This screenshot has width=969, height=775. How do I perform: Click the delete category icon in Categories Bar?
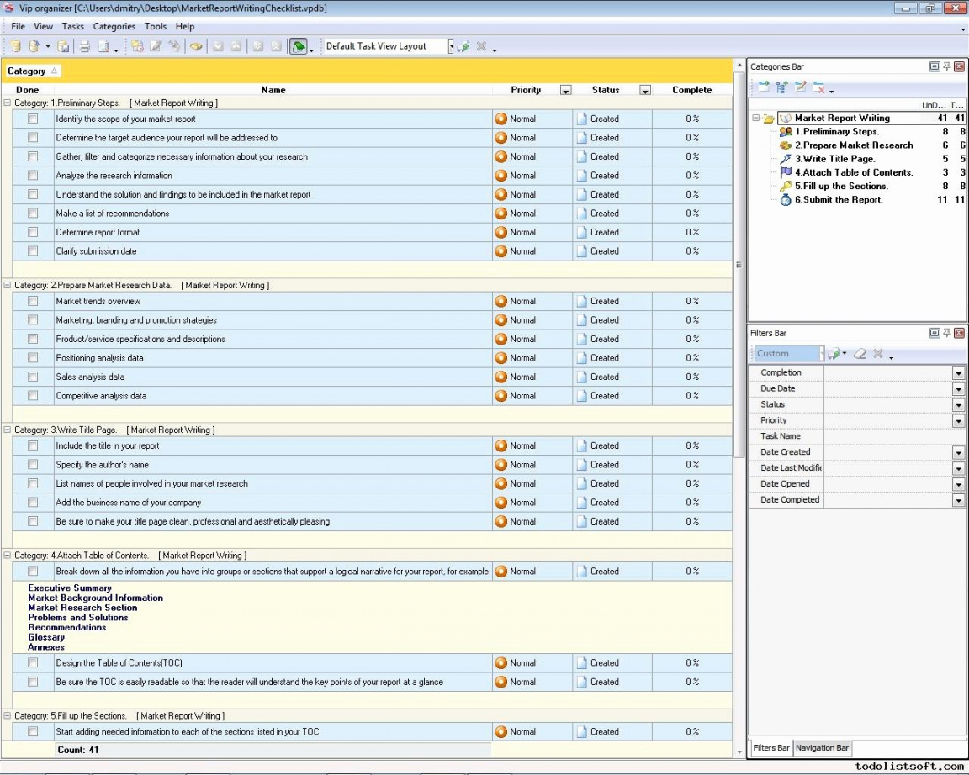tap(818, 87)
